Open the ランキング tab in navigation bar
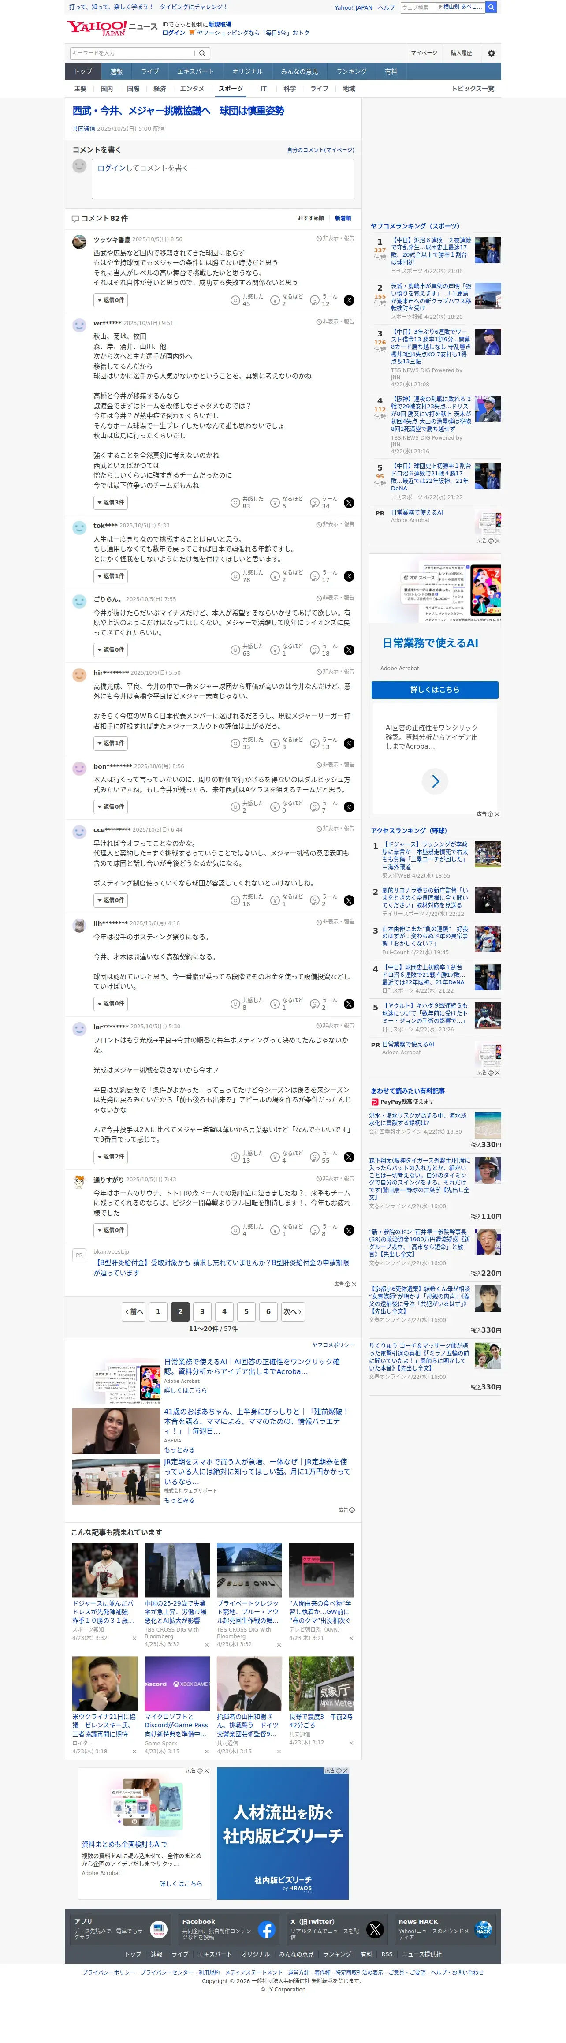 tap(351, 71)
